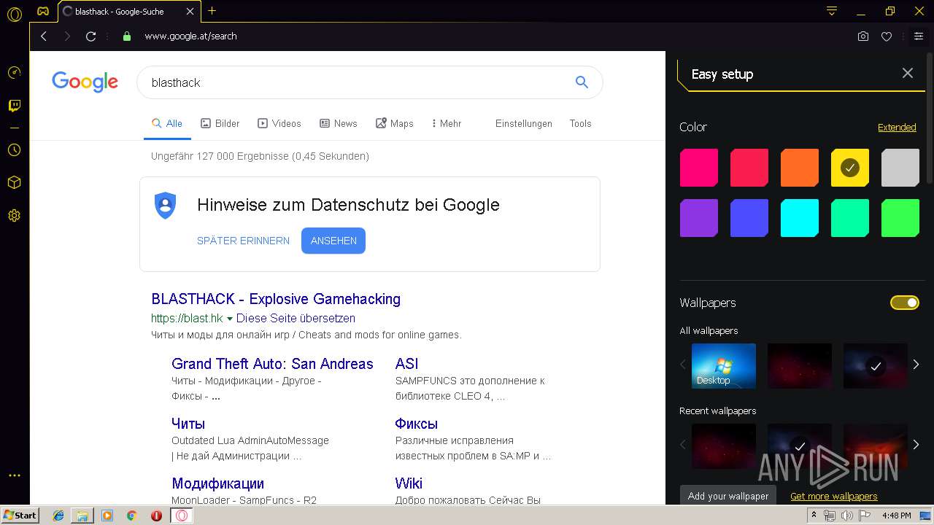The width and height of the screenshot is (934, 525).
Task: Open the red Opera taskbar icon
Action: (156, 516)
